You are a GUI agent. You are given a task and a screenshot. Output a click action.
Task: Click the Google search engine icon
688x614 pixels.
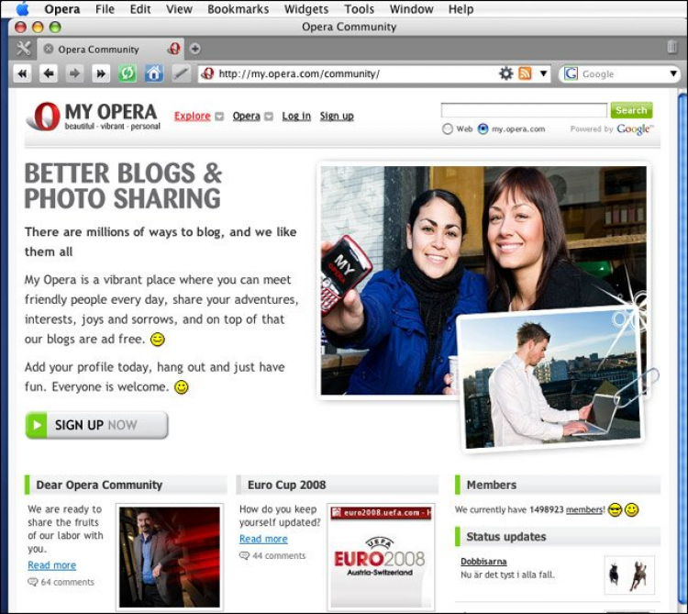tap(571, 73)
